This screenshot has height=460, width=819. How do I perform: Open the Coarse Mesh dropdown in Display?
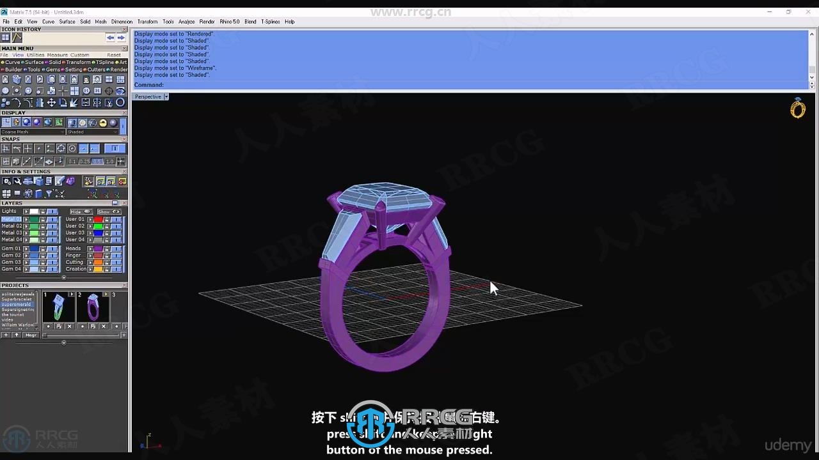(x=33, y=132)
